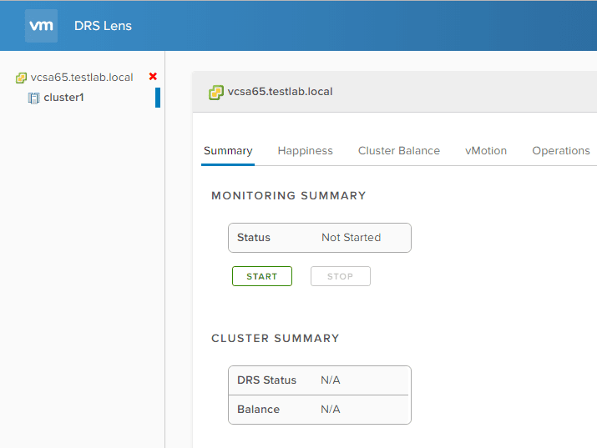Go to the Cluster Balance tab
Viewport: 597px width, 448px height.
pos(399,151)
